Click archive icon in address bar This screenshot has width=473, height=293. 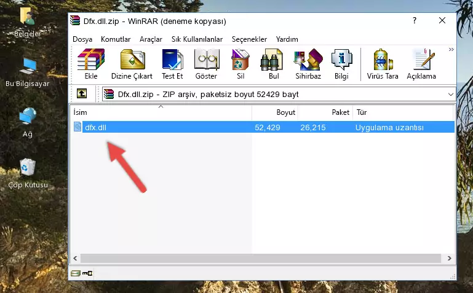tap(109, 94)
